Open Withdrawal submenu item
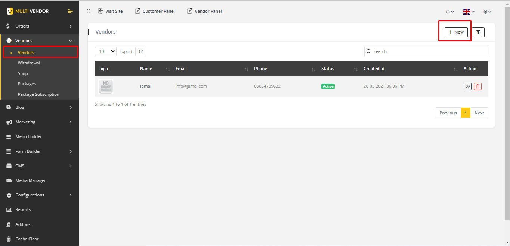 [29, 63]
